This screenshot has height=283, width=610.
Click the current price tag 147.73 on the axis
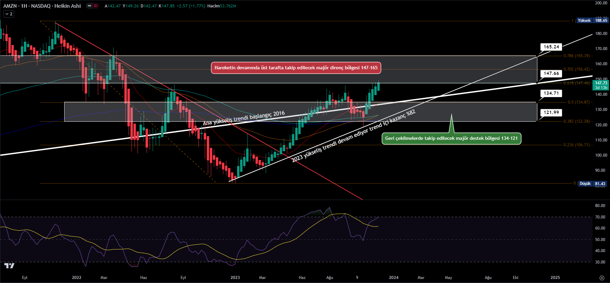point(601,85)
